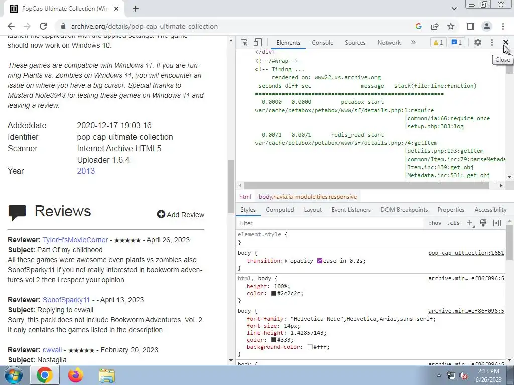Open TylerH'sMovieCorner reviewer profile
Image resolution: width=514 pixels, height=385 pixels.
(x=75, y=240)
